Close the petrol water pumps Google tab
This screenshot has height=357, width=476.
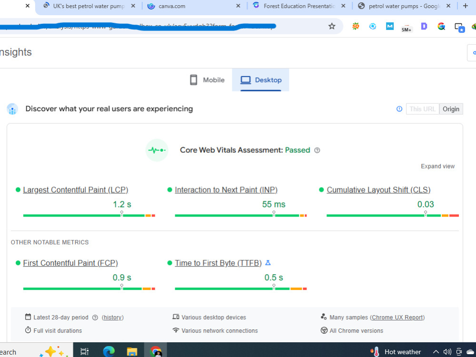448,6
